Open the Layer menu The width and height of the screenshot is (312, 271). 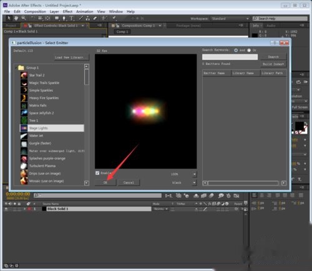(x=54, y=12)
